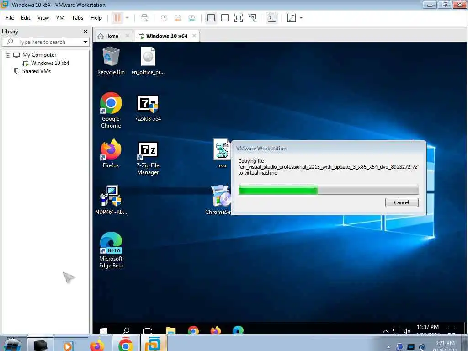This screenshot has height=351, width=468.
Task: Select the Firefox desktop shortcut
Action: click(111, 154)
